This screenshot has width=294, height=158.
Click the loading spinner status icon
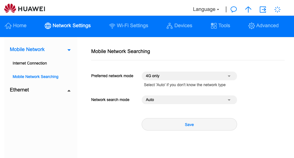pos(277,9)
